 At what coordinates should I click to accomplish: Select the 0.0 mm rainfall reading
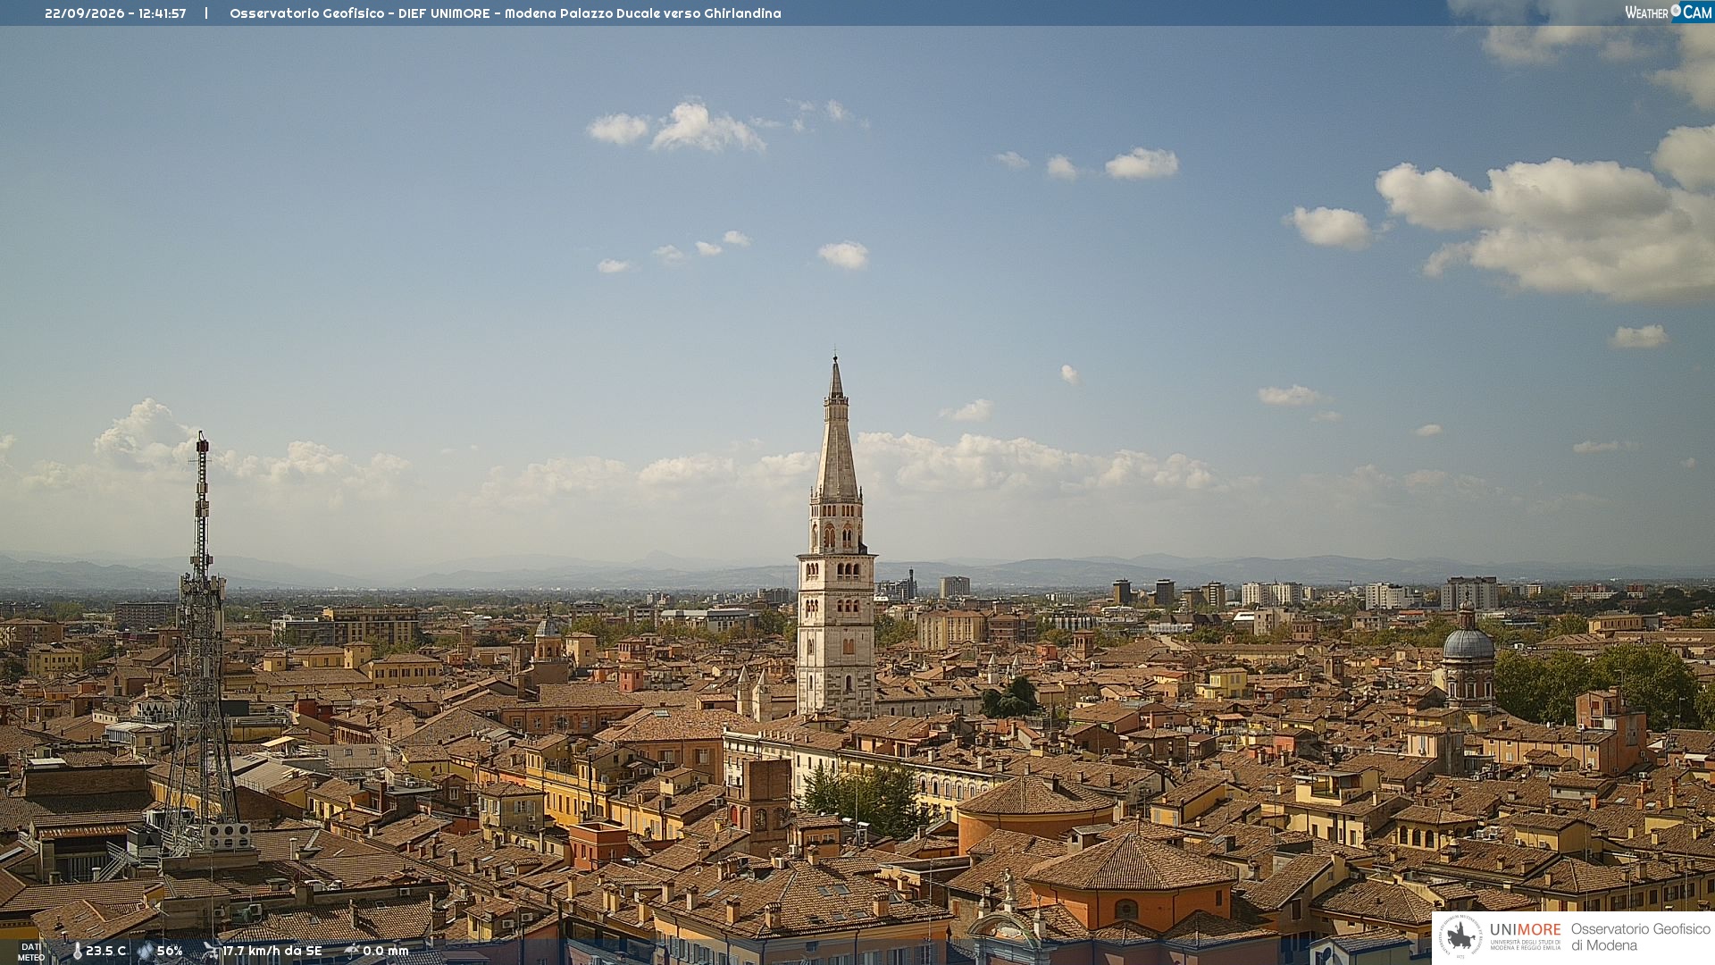[385, 951]
